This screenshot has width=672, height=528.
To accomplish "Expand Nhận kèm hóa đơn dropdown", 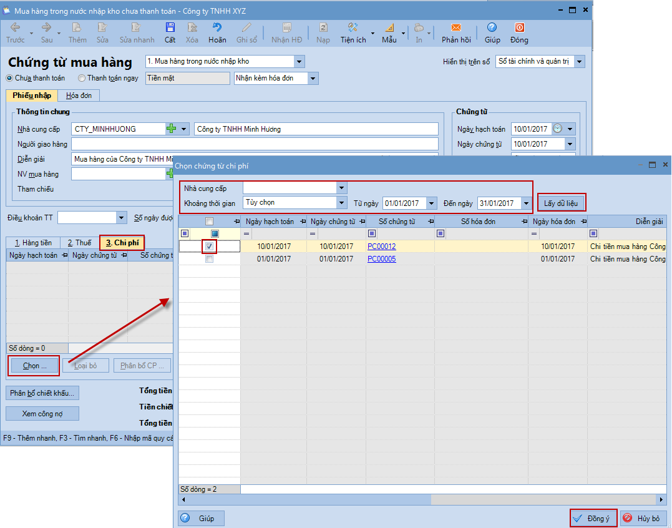I will (x=313, y=79).
